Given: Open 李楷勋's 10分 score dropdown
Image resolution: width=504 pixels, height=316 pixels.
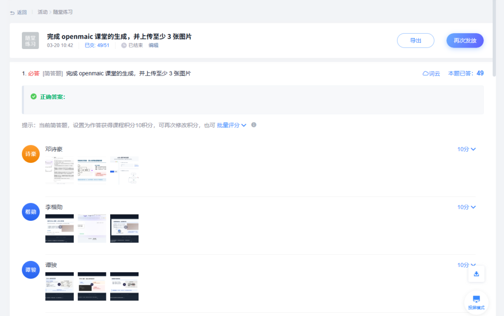Looking at the screenshot, I should pos(466,207).
